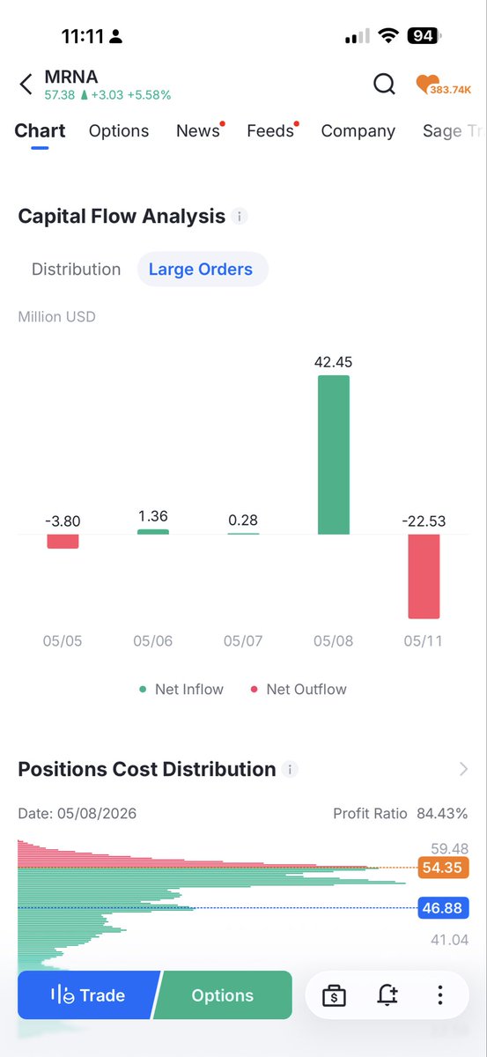Viewport: 487px width, 1057px height.
Task: Tap the -3.80 bar value
Action: [63, 521]
